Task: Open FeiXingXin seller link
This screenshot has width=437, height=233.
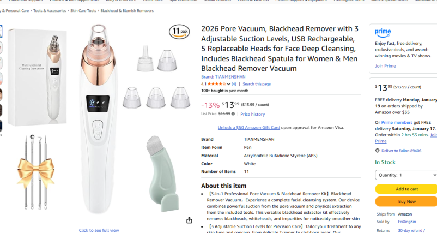Action: [407, 222]
